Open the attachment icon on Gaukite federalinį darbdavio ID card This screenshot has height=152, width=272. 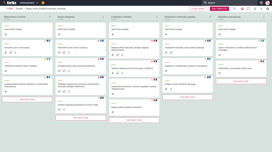coord(64,110)
